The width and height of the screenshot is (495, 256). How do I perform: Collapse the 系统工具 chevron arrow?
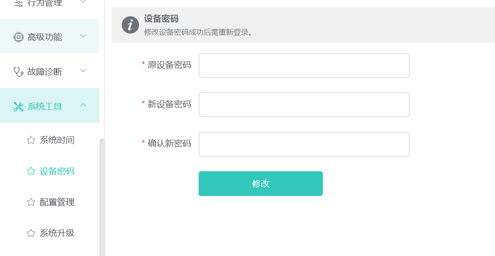(x=83, y=105)
